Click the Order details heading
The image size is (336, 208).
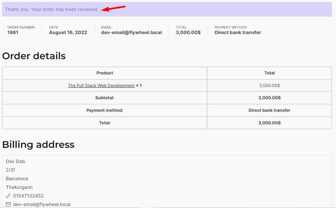[34, 56]
